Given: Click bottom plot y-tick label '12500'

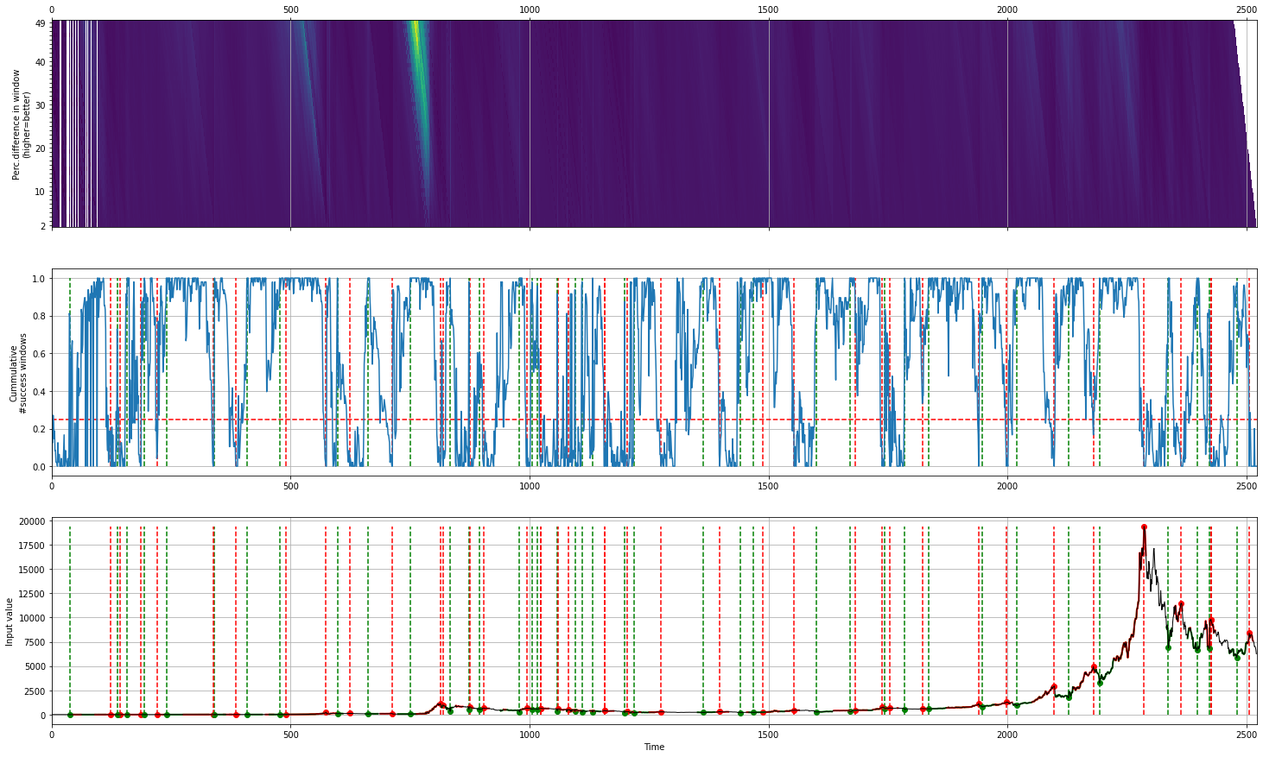Looking at the screenshot, I should pos(32,594).
